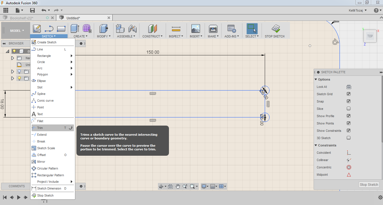Apply the Coincident constraint icon
The image size is (383, 205).
(x=349, y=153)
